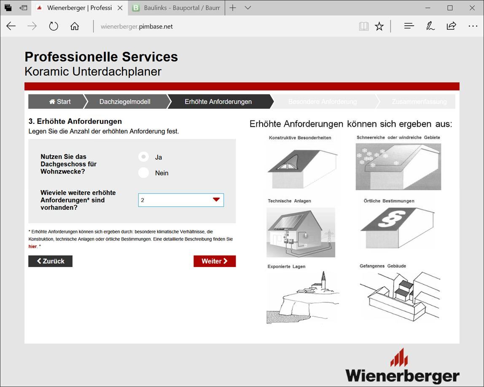This screenshot has width=484, height=387.
Task: Click subtitle 'Koramic Unterdachplaner'
Action: pos(93,72)
